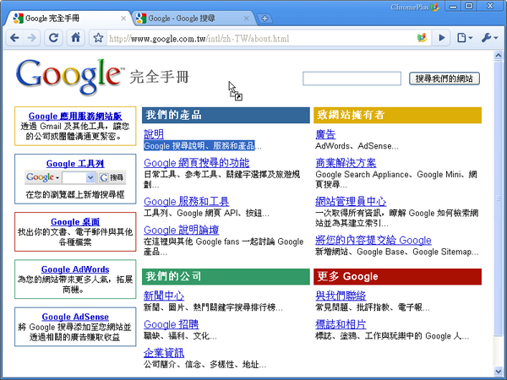Open the 廣告 link

pyautogui.click(x=325, y=134)
